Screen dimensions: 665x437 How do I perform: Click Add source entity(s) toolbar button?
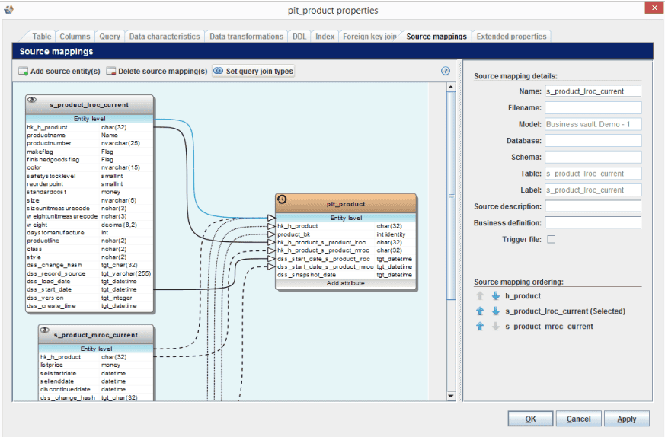click(x=59, y=72)
